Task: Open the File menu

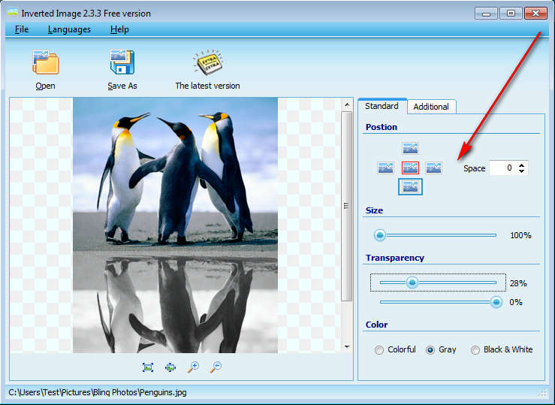Action: point(22,29)
